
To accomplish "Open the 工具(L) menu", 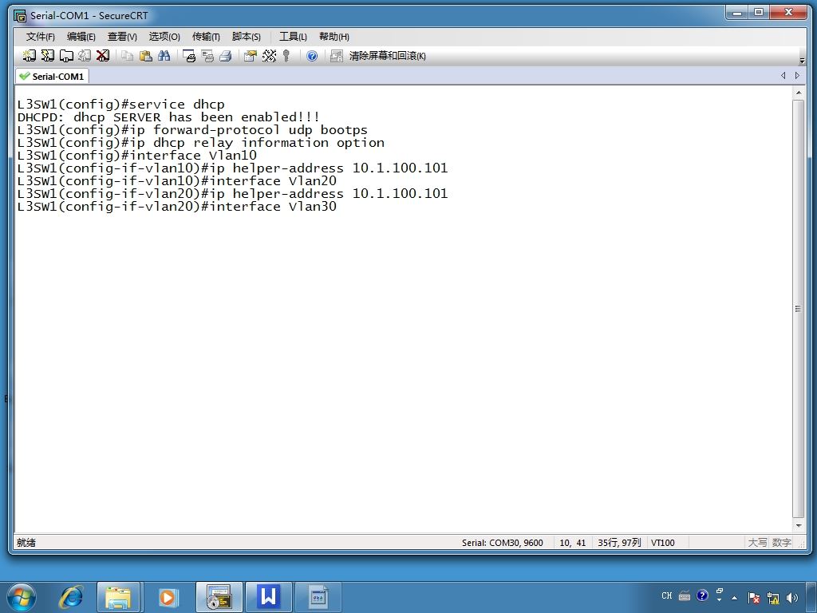I will 293,37.
